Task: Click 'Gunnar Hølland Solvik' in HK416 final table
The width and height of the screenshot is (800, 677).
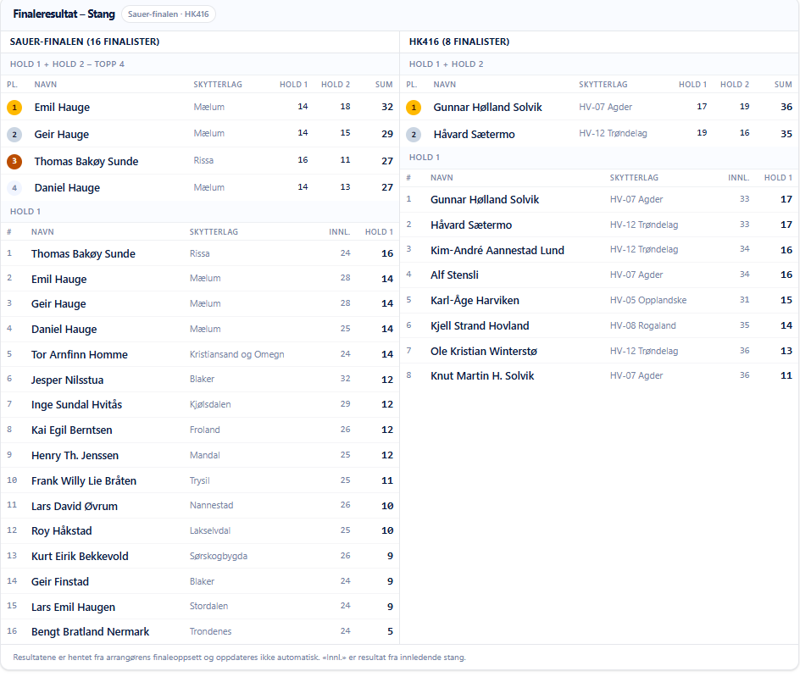Action: (488, 107)
